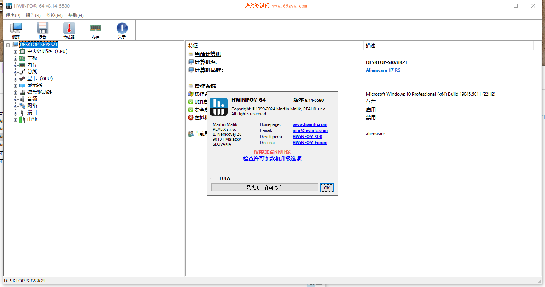Click the monitor icon beside 计算机品牌
The height and width of the screenshot is (287, 545).
coord(191,70)
